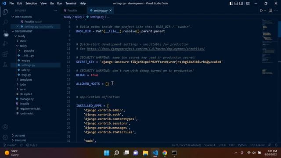The height and width of the screenshot is (158, 281).
Task: Click the feedback icon in status bar
Action: tap(270, 145)
